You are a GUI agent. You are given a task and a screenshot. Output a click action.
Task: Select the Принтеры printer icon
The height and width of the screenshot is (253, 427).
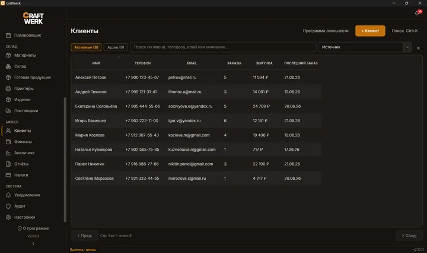tap(8, 89)
